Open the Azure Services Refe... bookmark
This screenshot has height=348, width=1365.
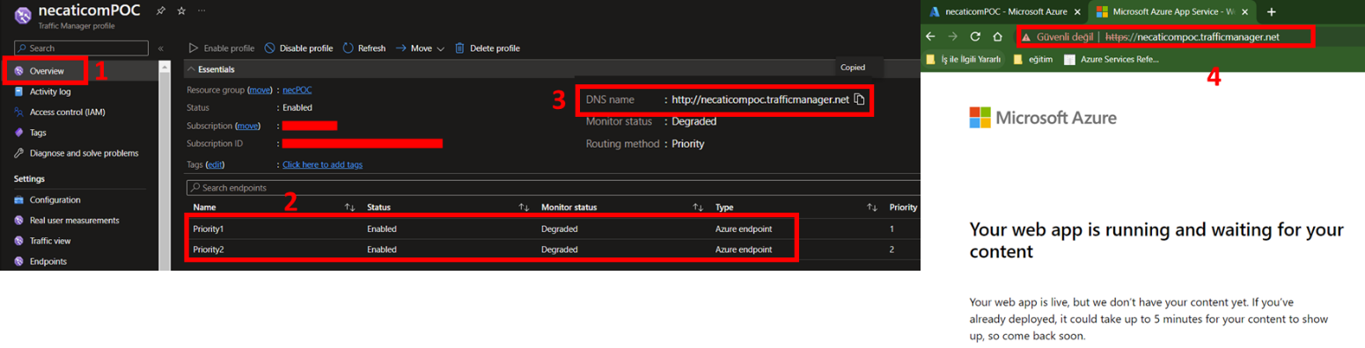tap(1112, 60)
